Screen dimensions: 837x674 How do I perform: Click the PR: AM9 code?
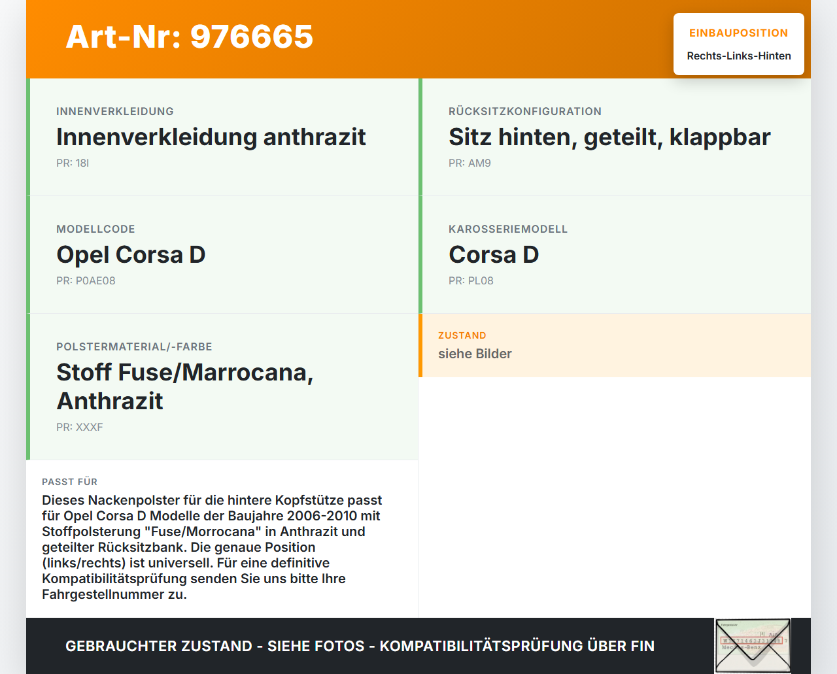[x=469, y=163]
